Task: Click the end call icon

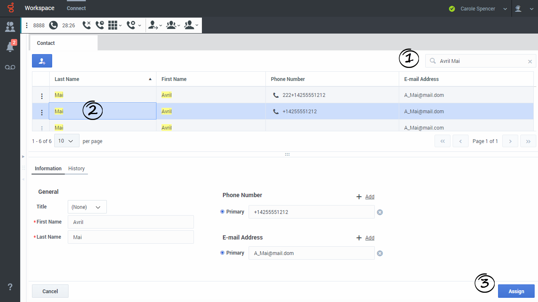Action: coord(86,25)
